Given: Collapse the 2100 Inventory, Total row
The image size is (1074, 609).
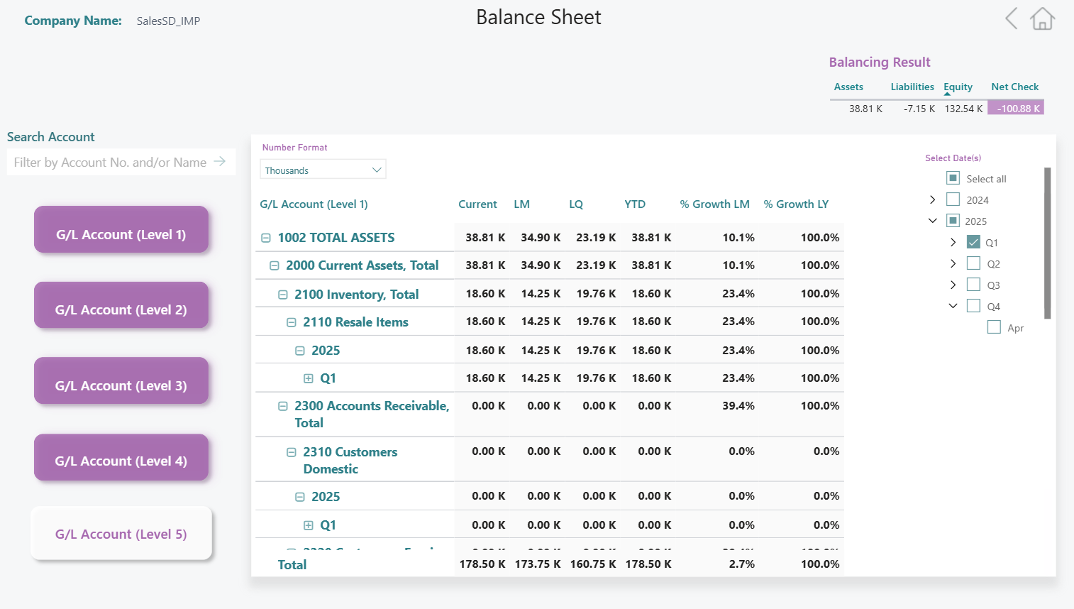Looking at the screenshot, I should point(283,295).
